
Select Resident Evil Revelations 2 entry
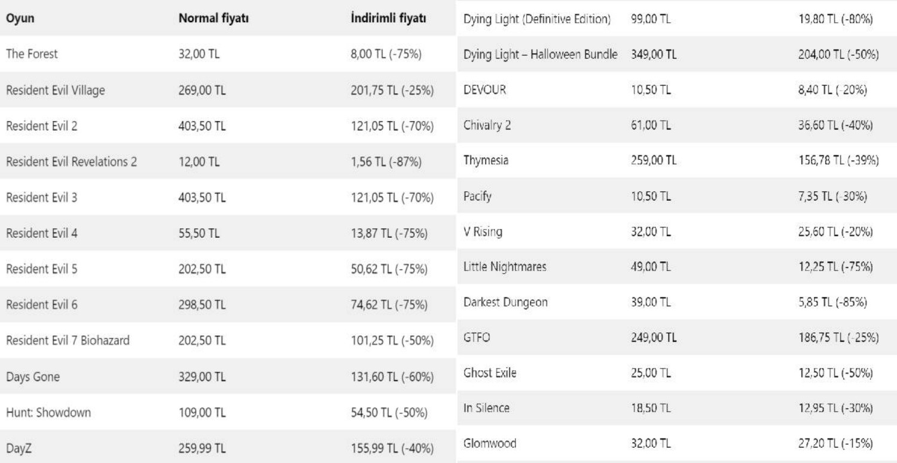(x=71, y=161)
